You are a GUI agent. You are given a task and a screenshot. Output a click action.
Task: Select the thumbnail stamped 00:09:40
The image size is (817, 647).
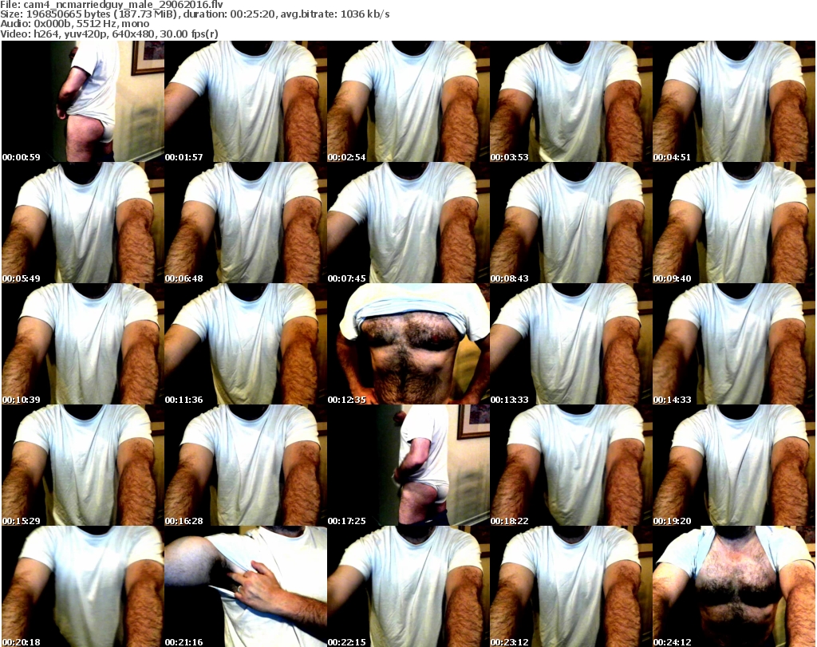click(x=734, y=223)
